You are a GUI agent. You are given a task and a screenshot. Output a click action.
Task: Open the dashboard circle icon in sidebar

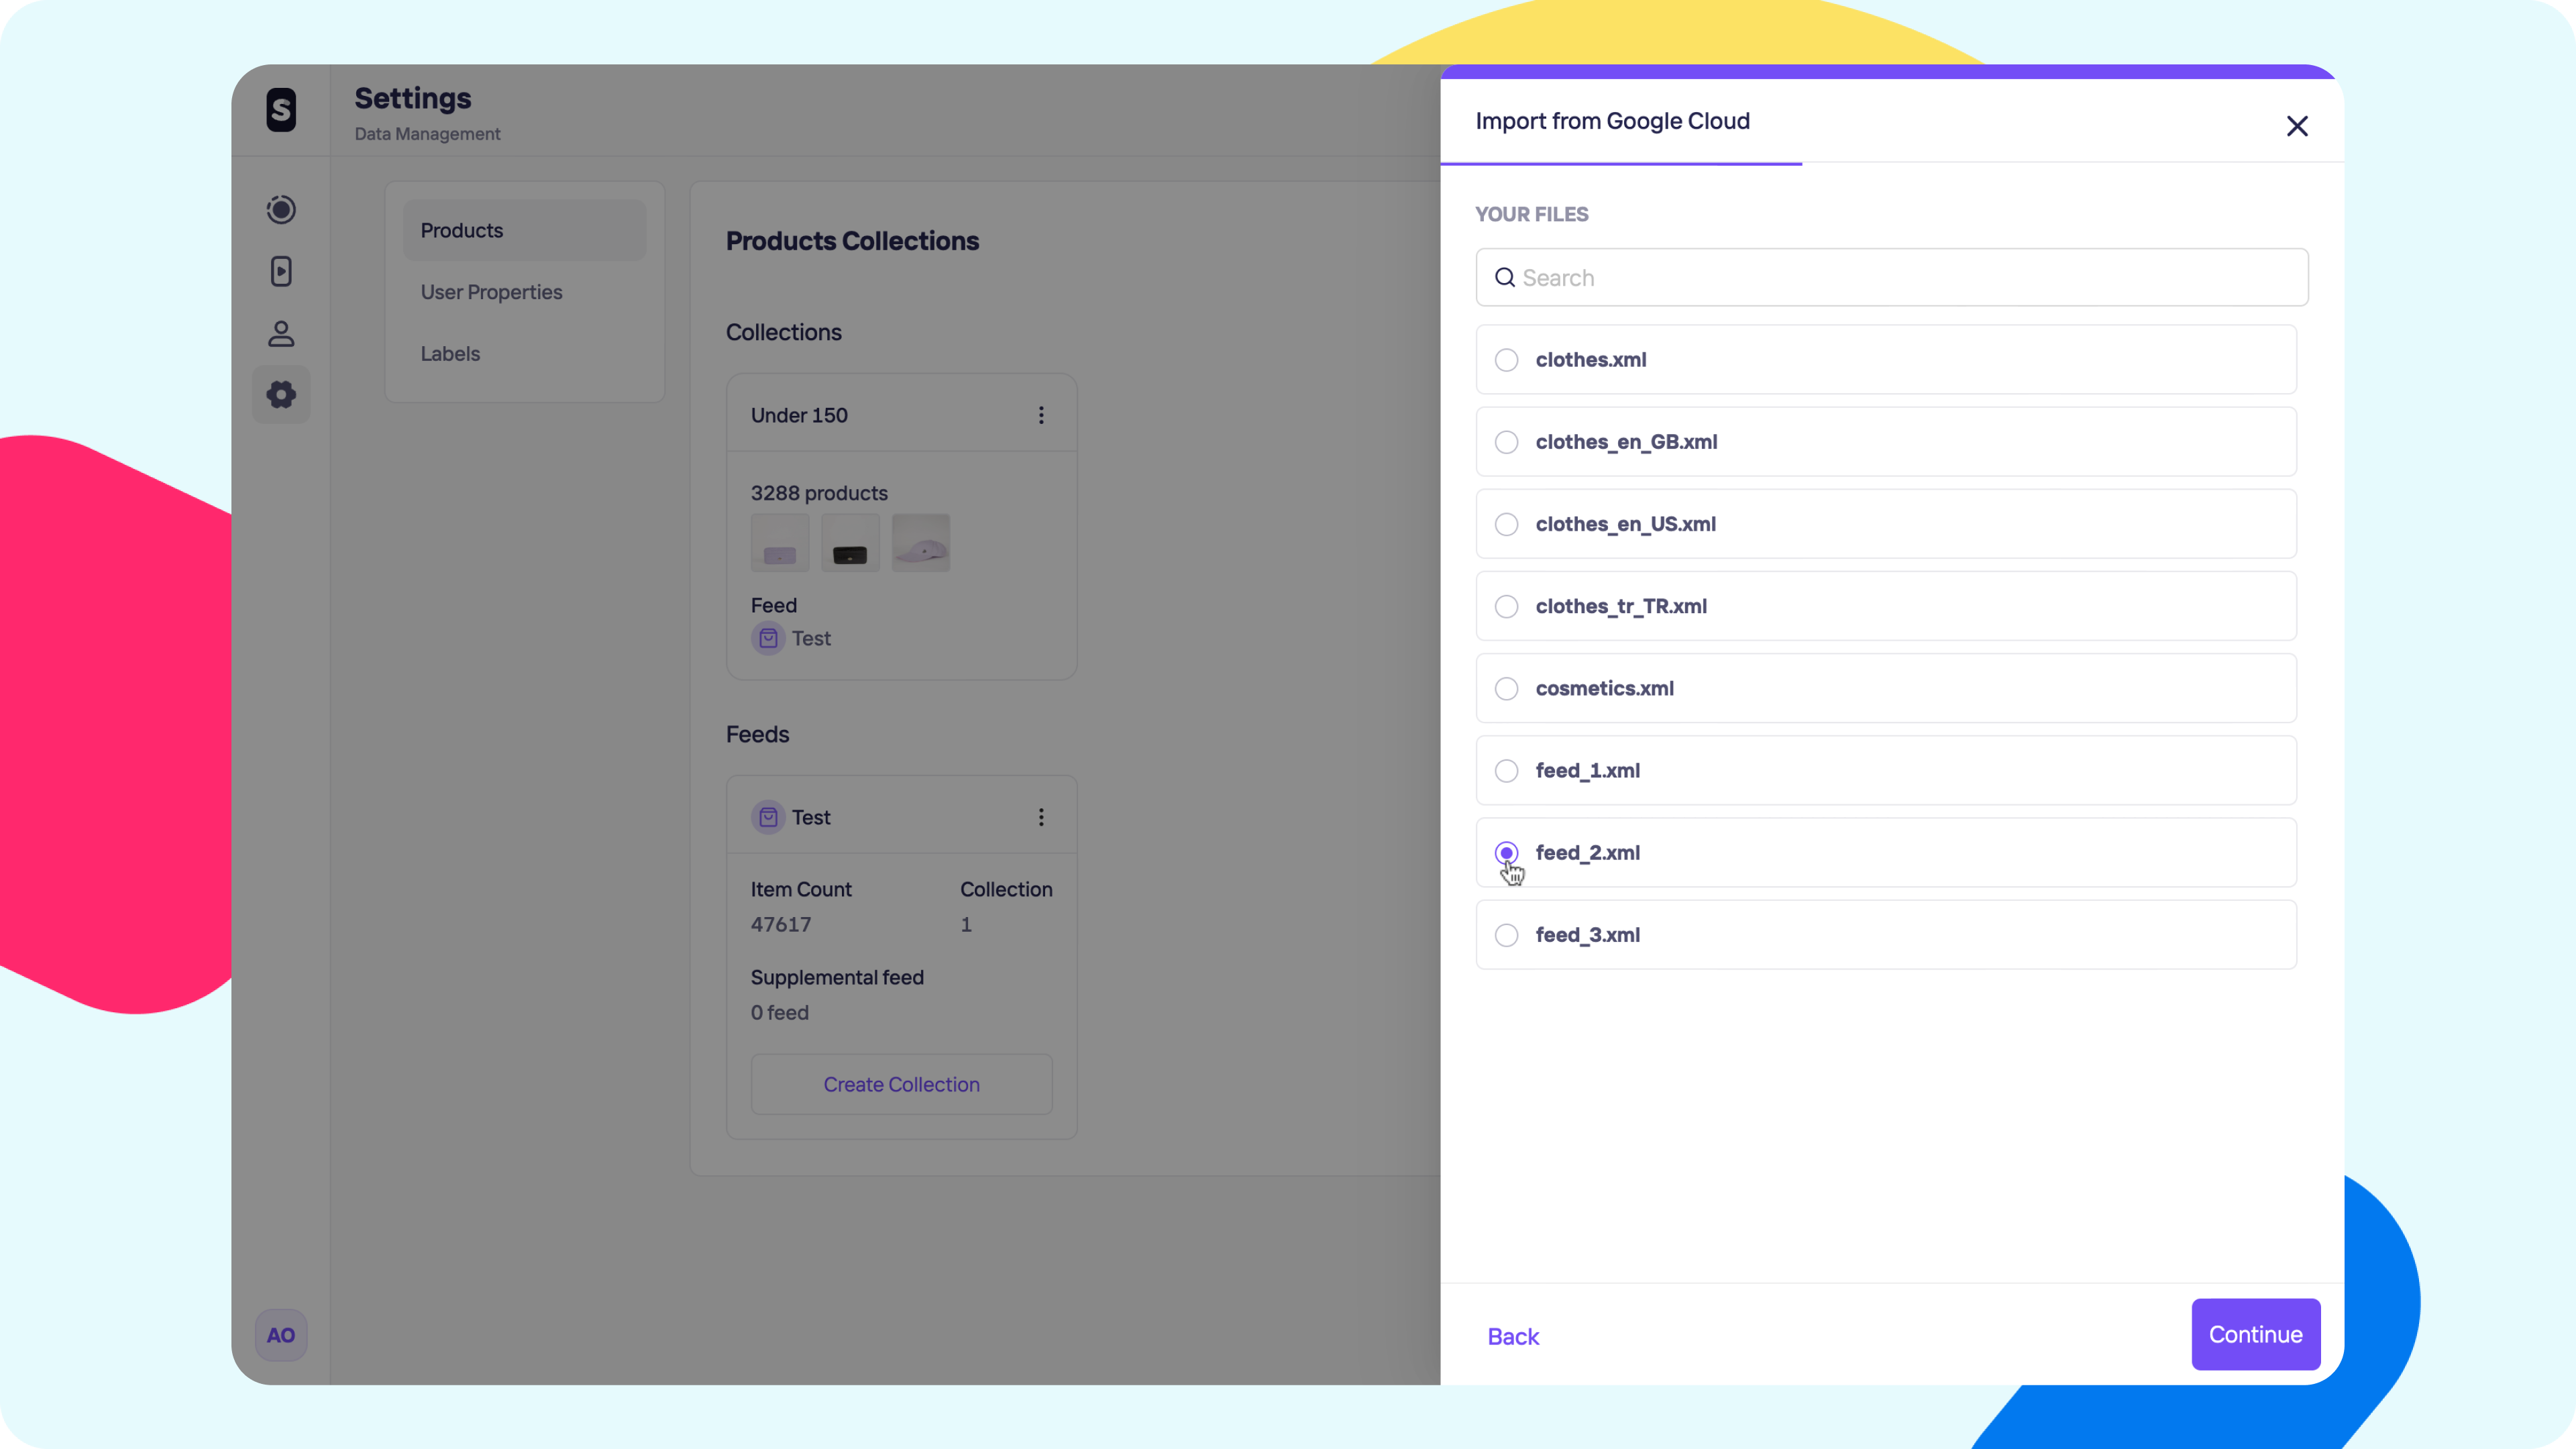[281, 209]
